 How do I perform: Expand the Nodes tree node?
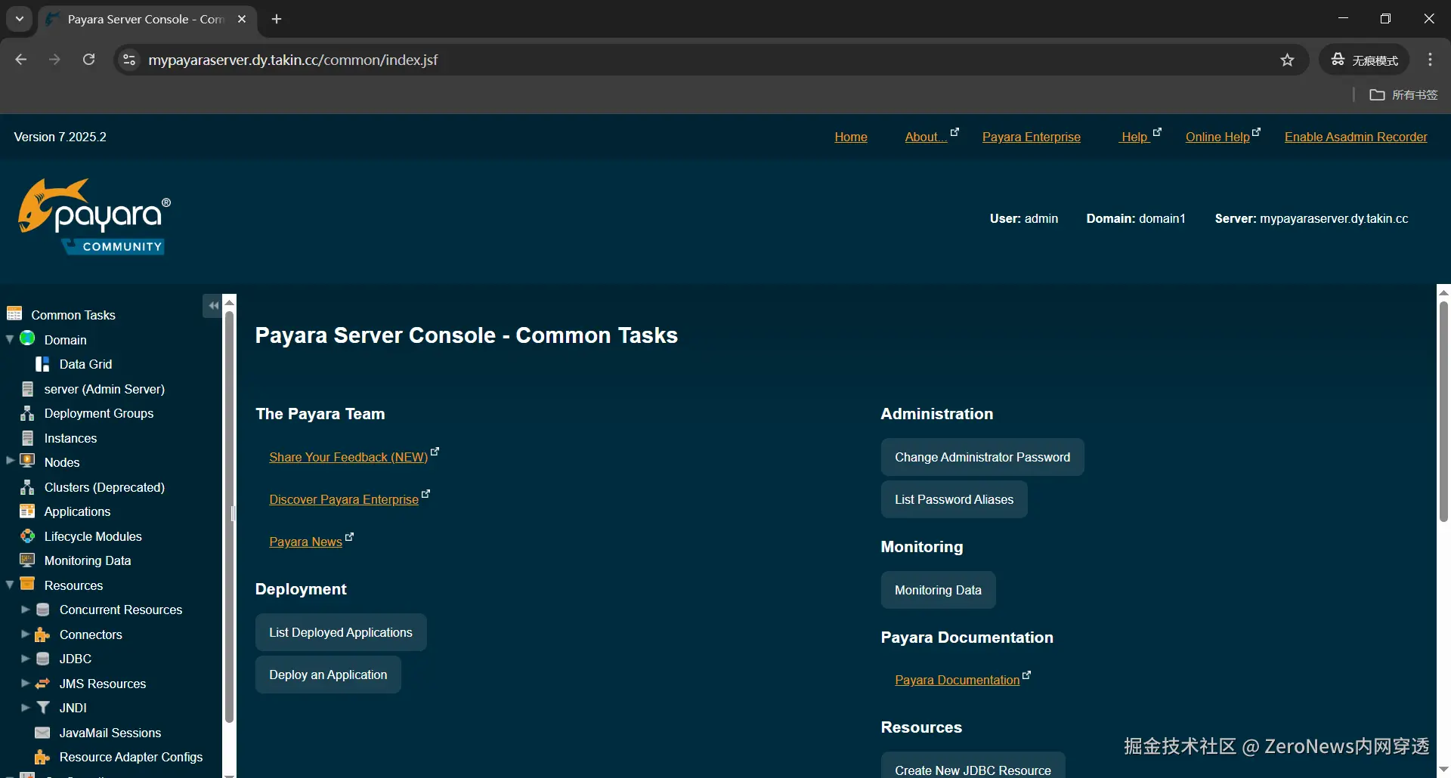click(x=10, y=461)
